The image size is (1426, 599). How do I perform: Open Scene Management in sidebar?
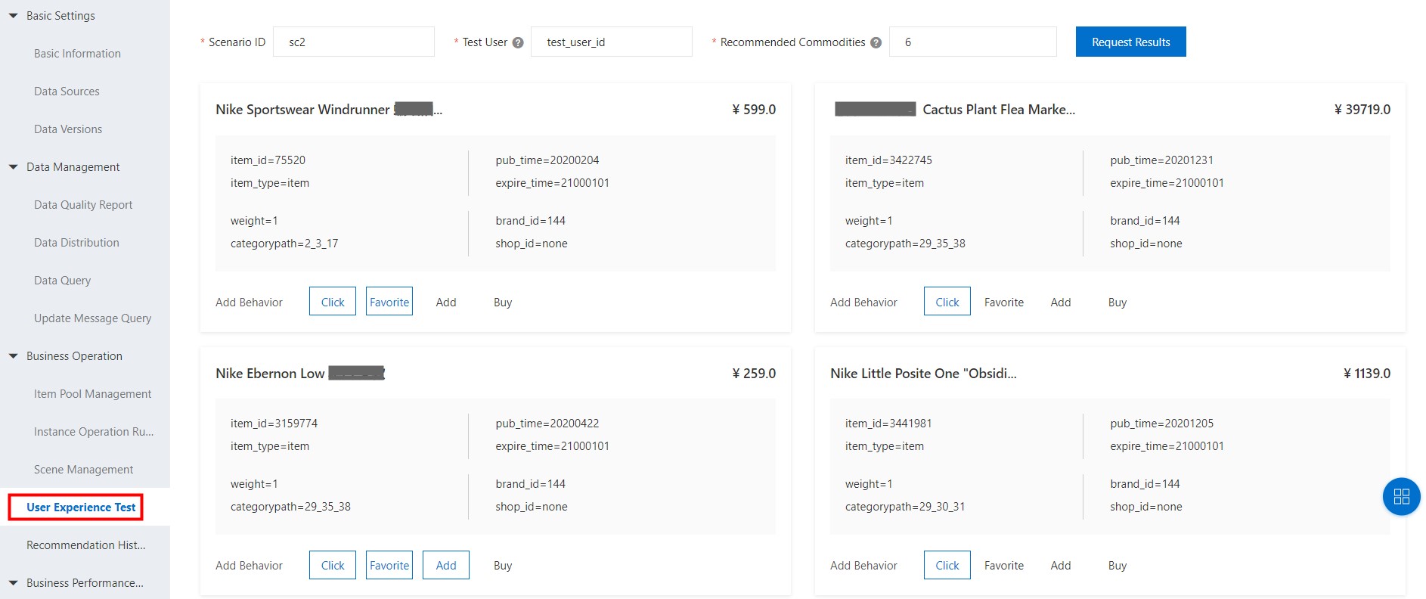[x=83, y=470]
